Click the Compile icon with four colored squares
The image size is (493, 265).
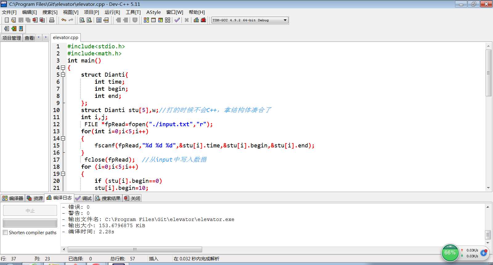[x=146, y=20]
